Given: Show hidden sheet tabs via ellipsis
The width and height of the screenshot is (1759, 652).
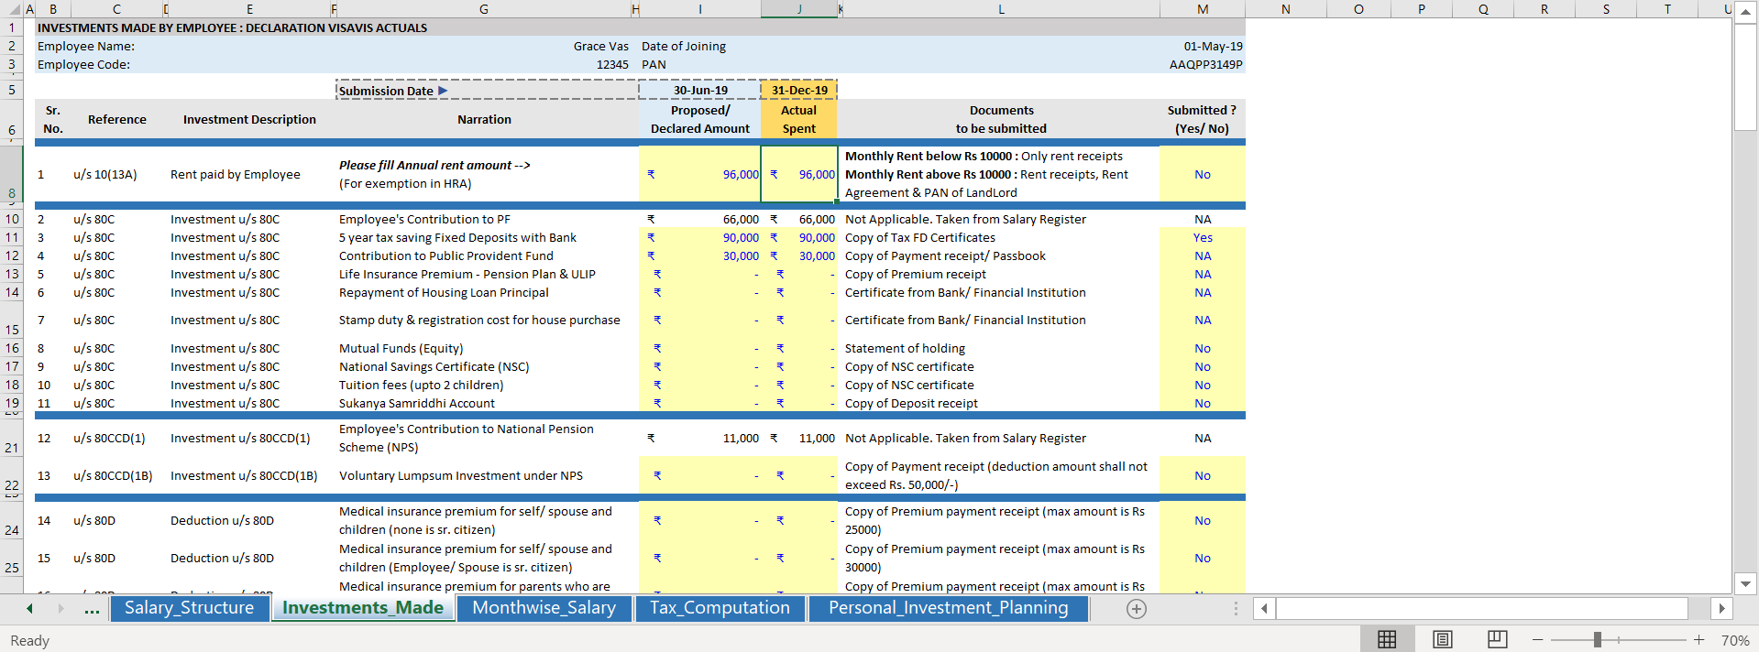Looking at the screenshot, I should 92,609.
